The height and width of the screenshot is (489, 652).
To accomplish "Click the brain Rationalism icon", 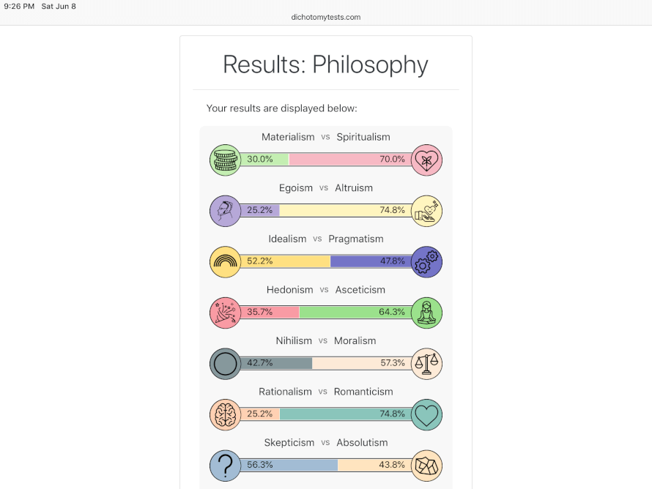I will [x=225, y=414].
